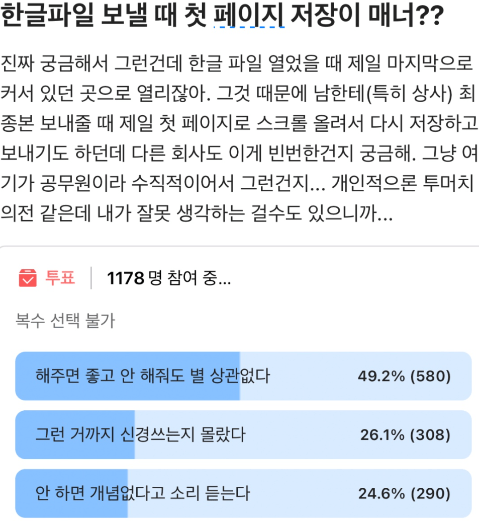Image resolution: width=479 pixels, height=521 pixels.
Task: Click the filled dark blue portion of 49.2% bar
Action: coord(128,376)
